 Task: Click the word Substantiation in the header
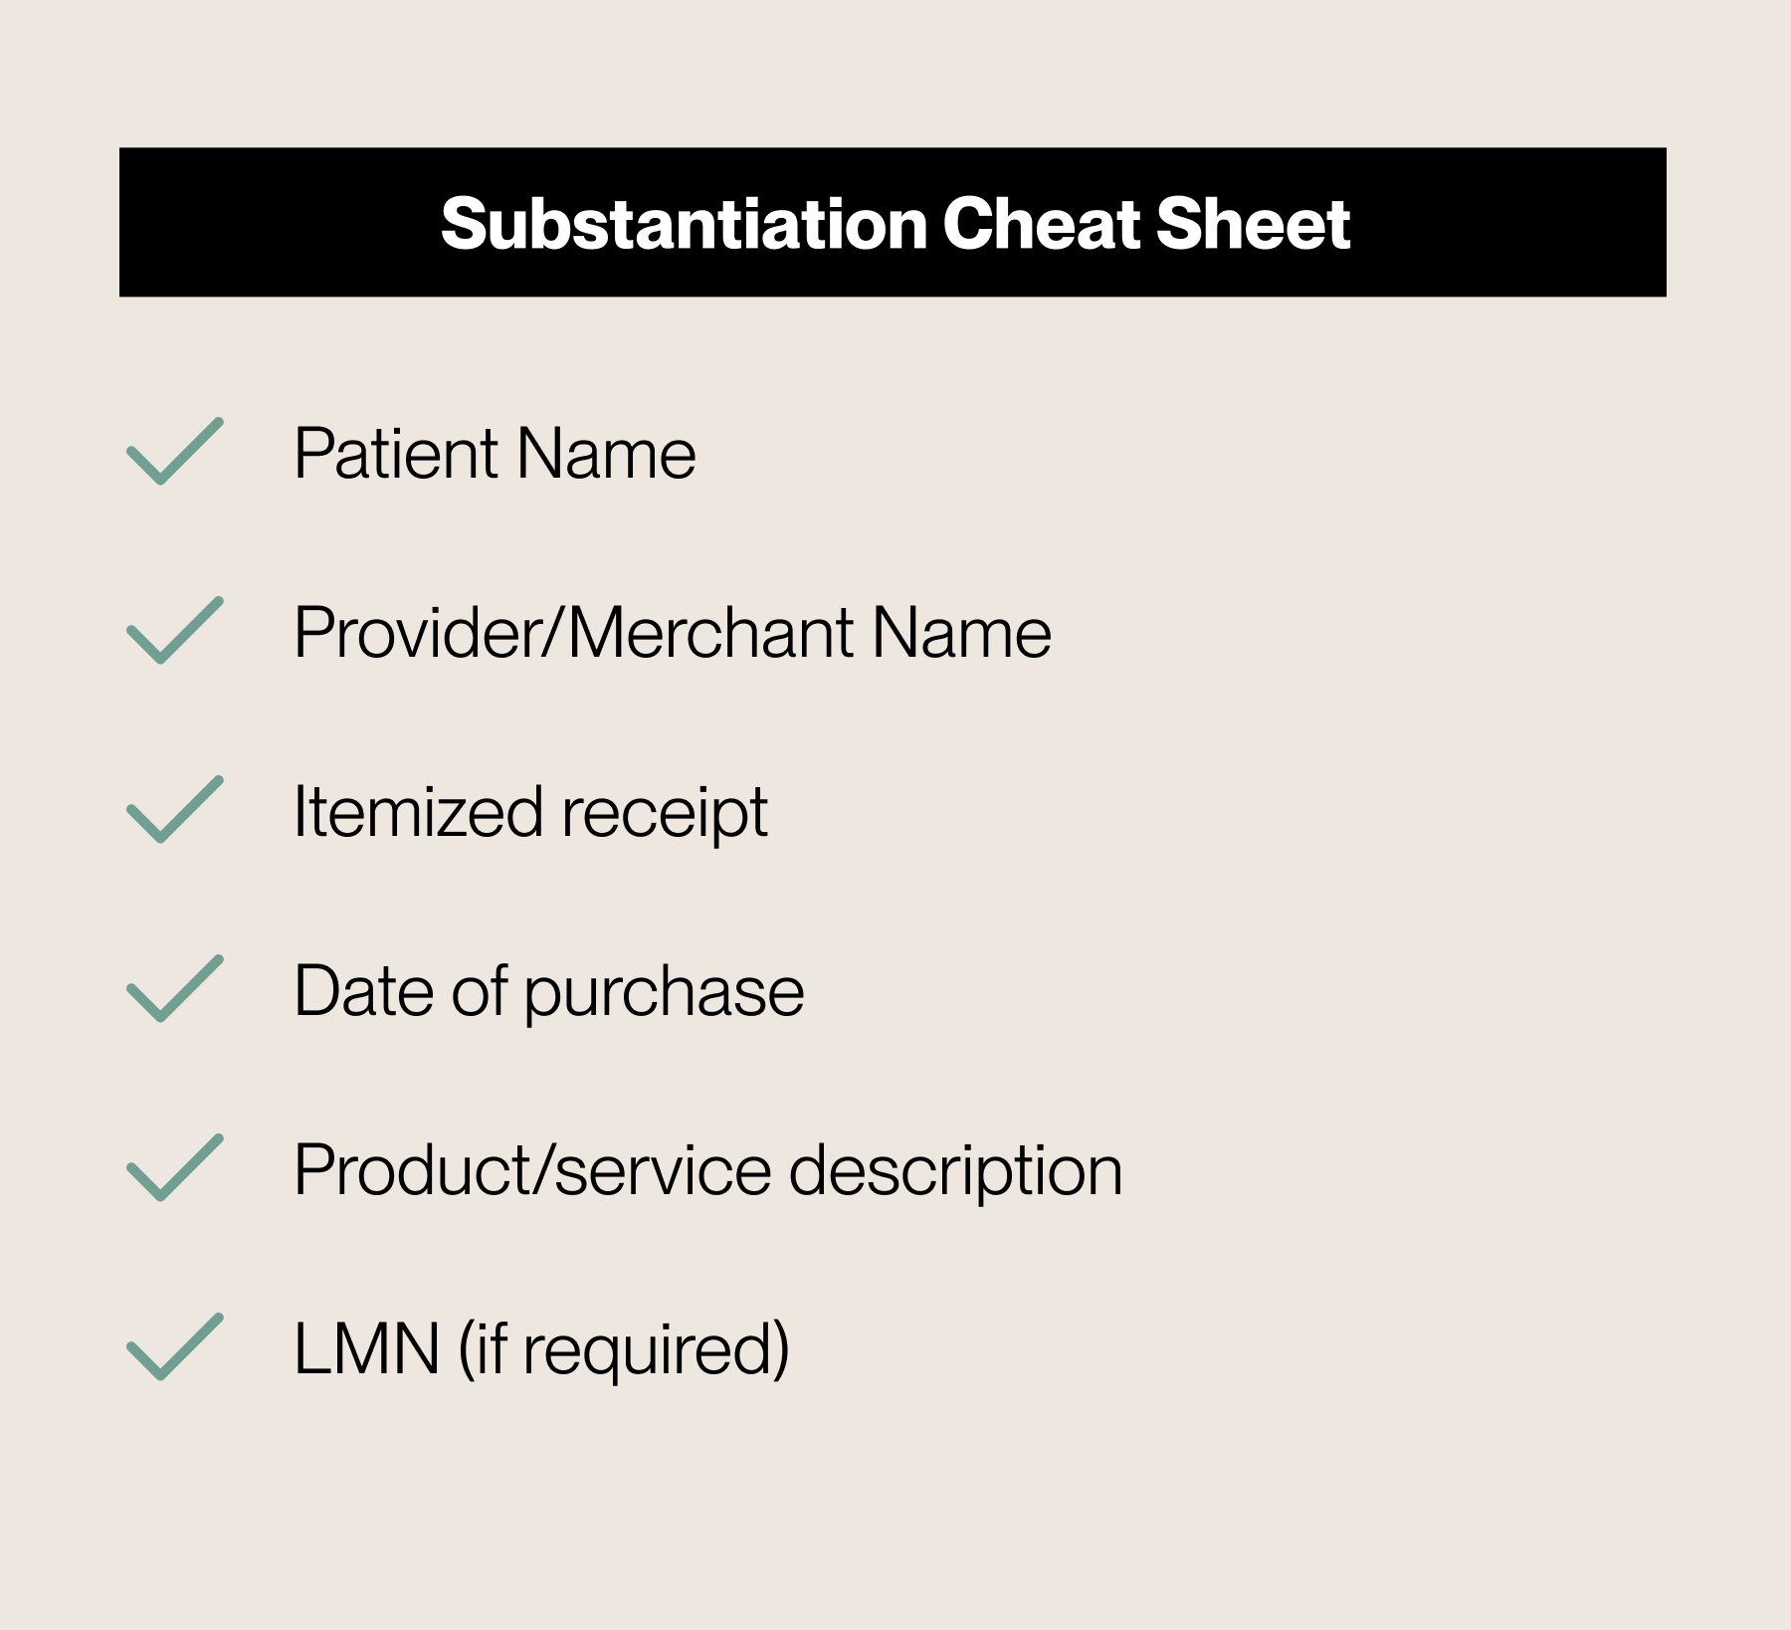685,224
